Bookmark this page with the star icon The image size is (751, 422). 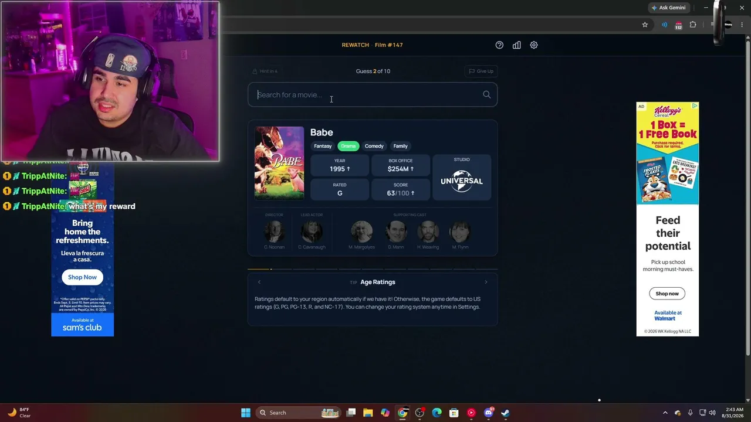pyautogui.click(x=645, y=25)
